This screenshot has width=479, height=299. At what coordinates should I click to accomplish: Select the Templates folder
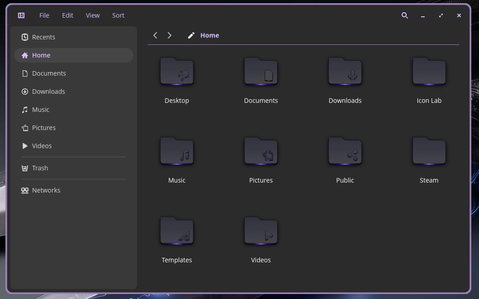(x=177, y=231)
